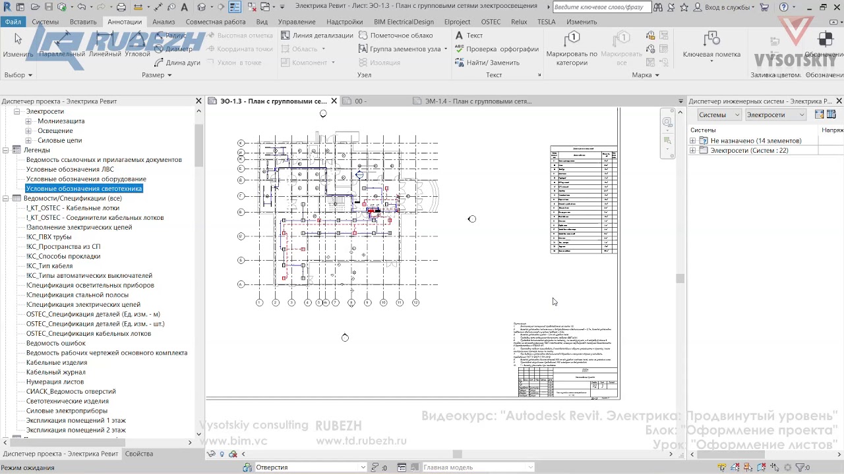Click the Text 'A' icon in quick access toolbar
Image resolution: width=844 pixels, height=474 pixels.
coord(184,7)
